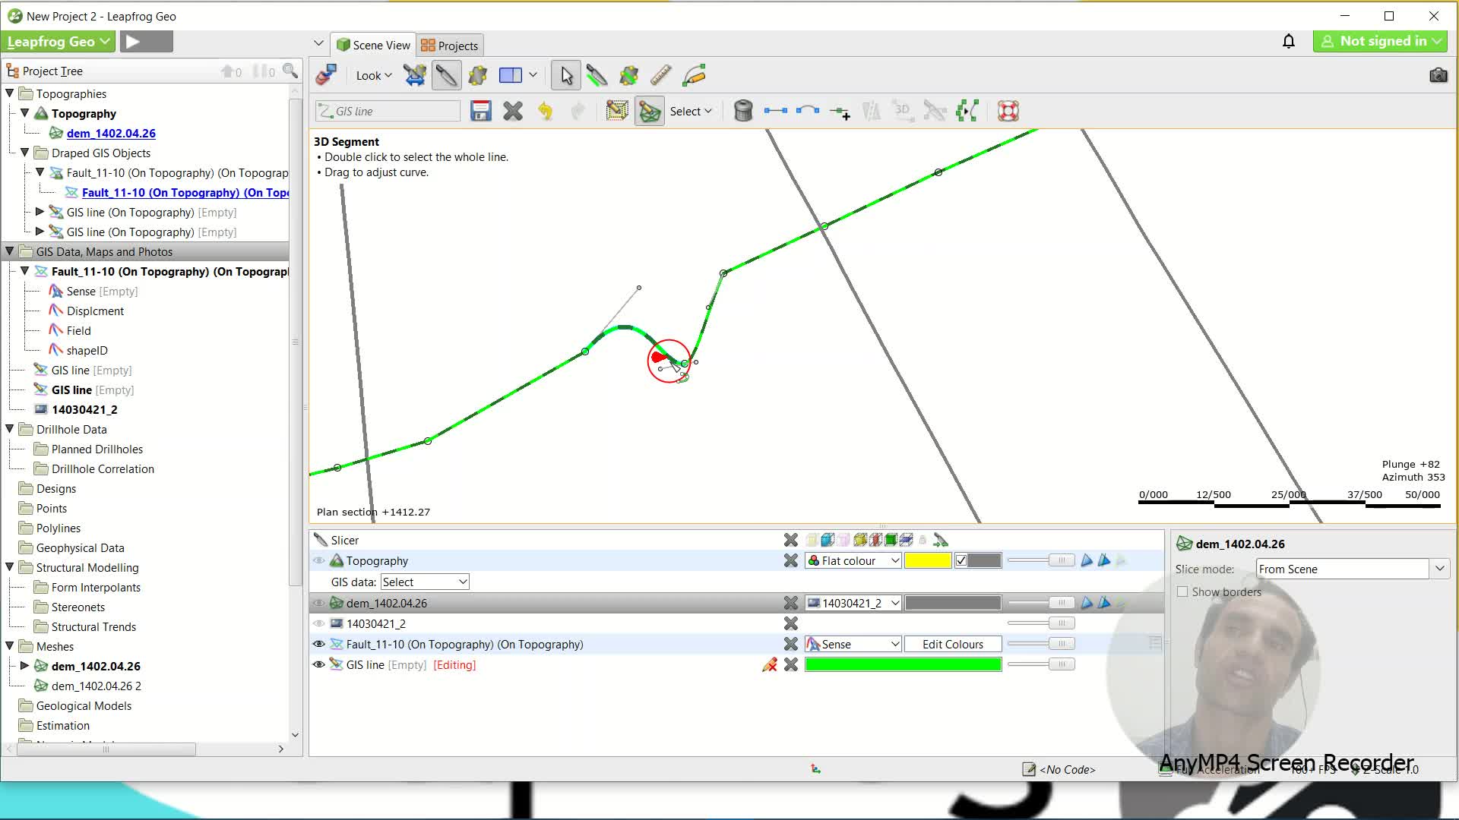The image size is (1459, 820).
Task: Open the Flat colour dropdown
Action: click(853, 560)
